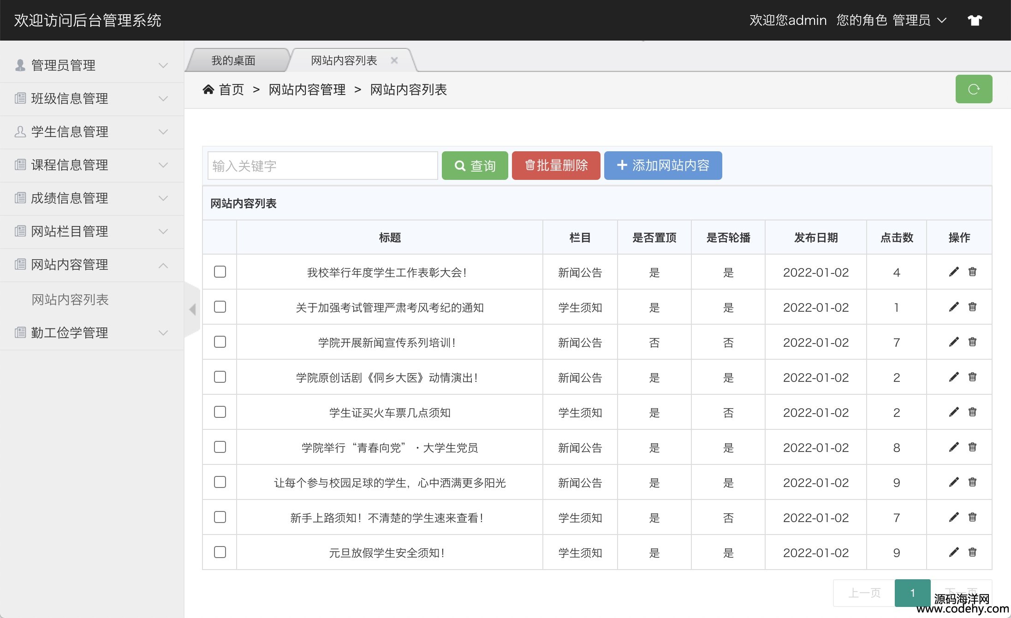Close the 网站内容列表 tab
1011x618 pixels.
coord(394,60)
